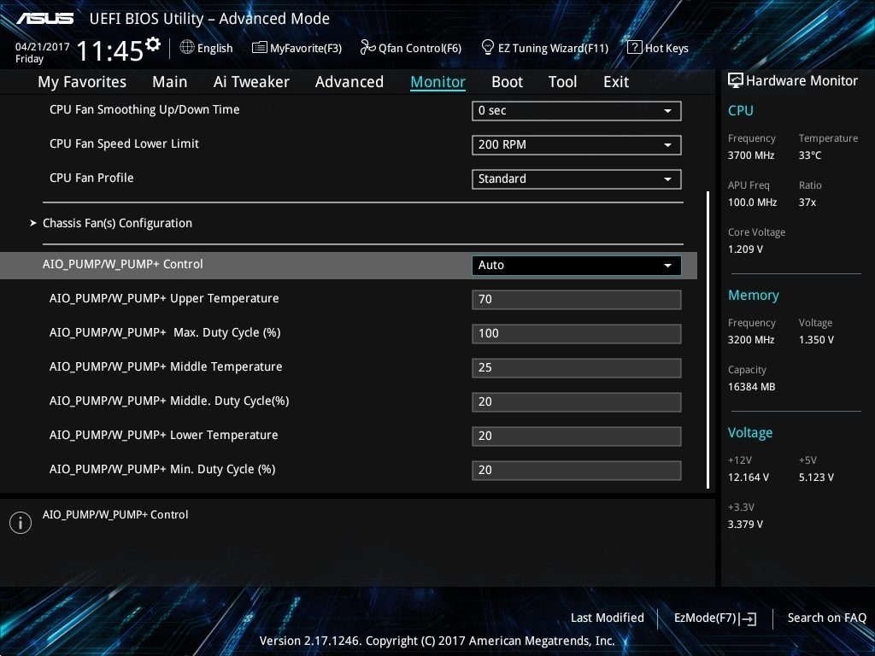Click the EzMode exit arrow icon
Screen dimensions: 875x656
[748, 618]
